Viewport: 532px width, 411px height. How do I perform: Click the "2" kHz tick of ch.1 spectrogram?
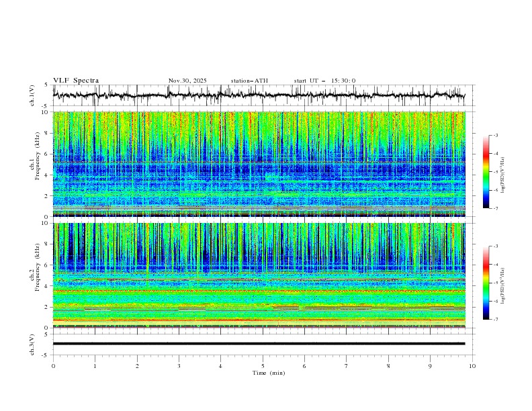coord(47,196)
